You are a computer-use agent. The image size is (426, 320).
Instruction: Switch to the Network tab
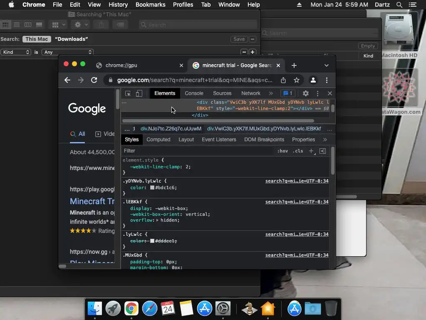pyautogui.click(x=251, y=93)
